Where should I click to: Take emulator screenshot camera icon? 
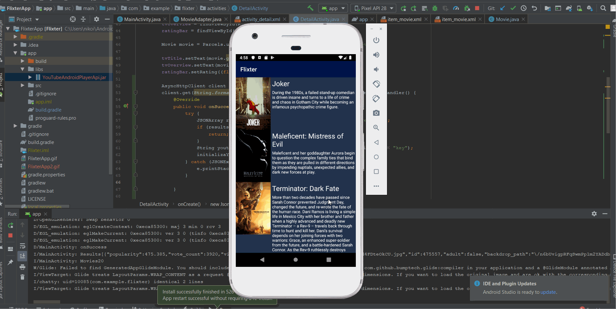[376, 113]
